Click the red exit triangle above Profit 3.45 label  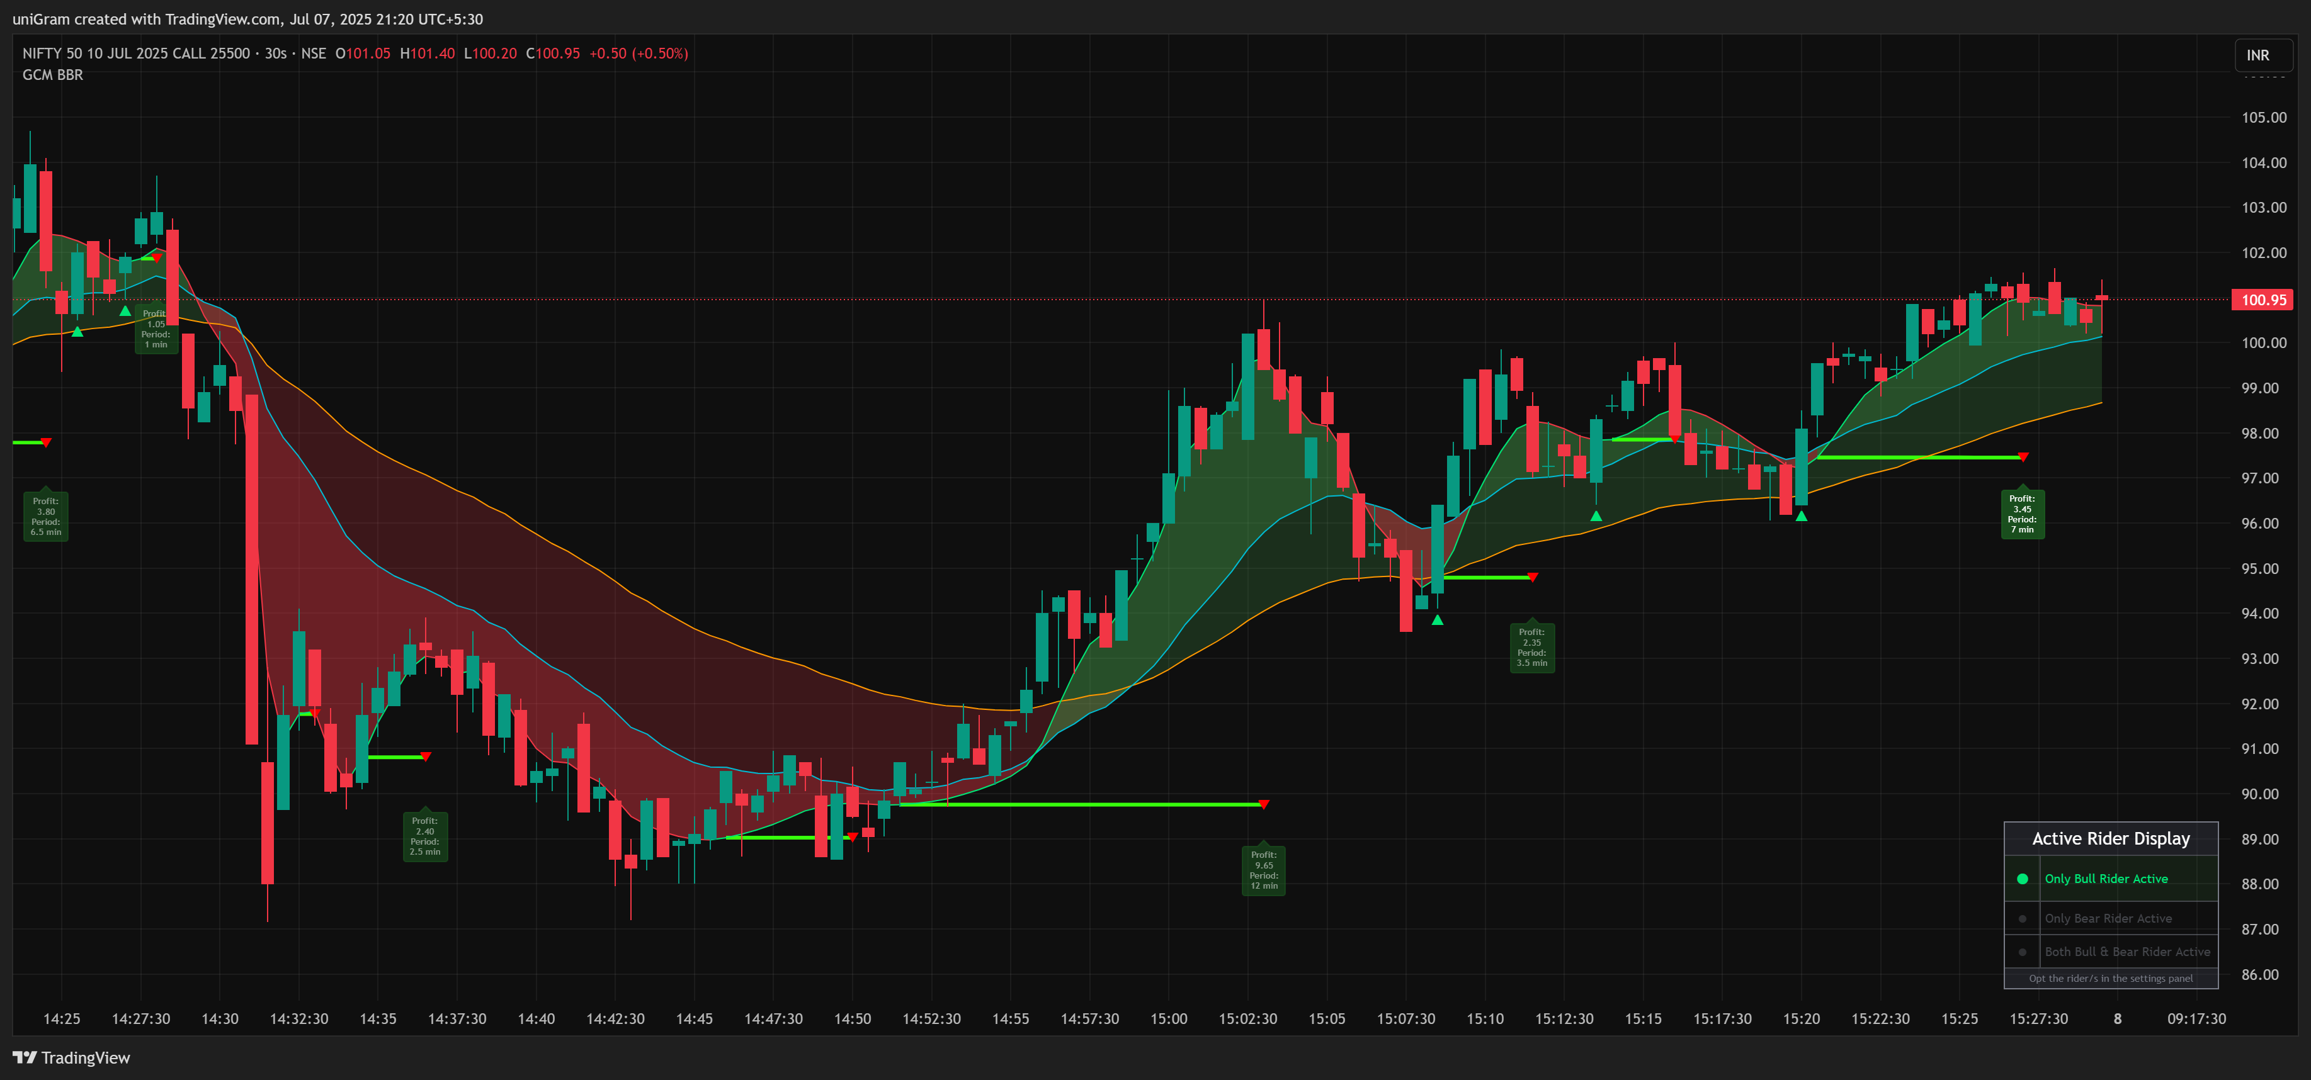pos(2022,458)
